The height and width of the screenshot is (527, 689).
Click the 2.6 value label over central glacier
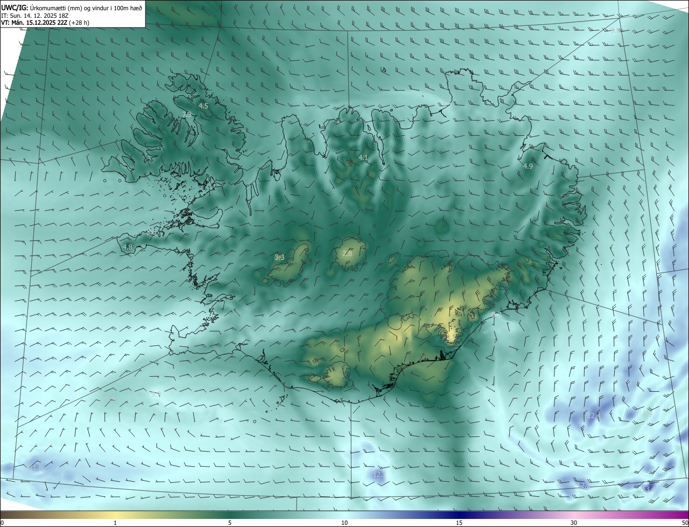click(x=347, y=253)
